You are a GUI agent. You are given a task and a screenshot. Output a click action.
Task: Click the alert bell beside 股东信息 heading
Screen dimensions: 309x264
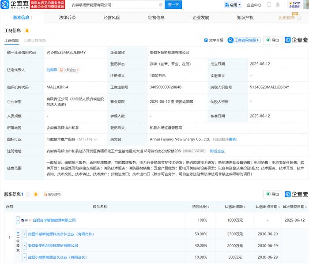click(x=36, y=194)
